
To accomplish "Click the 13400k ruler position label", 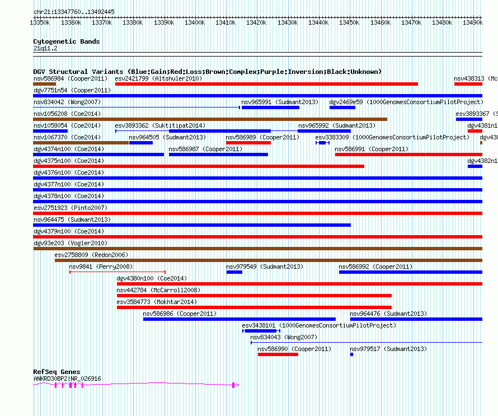I will [x=195, y=22].
